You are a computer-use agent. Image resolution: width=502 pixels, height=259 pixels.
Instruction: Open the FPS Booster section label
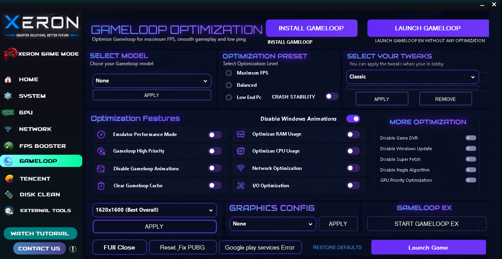click(x=43, y=146)
